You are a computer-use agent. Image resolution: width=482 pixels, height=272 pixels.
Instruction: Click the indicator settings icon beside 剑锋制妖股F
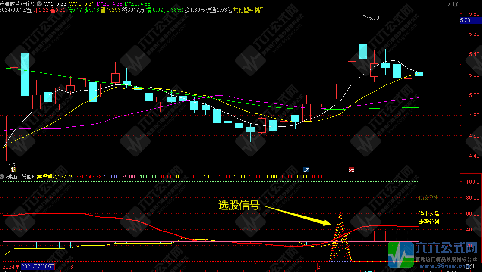click(x=3, y=177)
